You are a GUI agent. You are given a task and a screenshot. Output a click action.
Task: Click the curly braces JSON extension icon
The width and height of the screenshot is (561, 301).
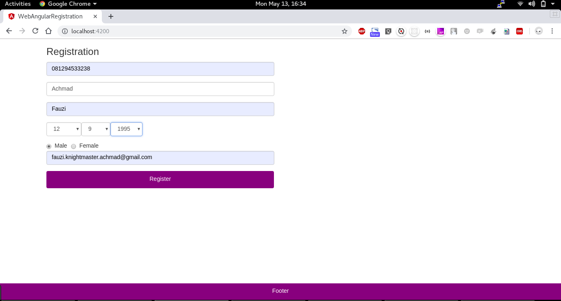428,31
